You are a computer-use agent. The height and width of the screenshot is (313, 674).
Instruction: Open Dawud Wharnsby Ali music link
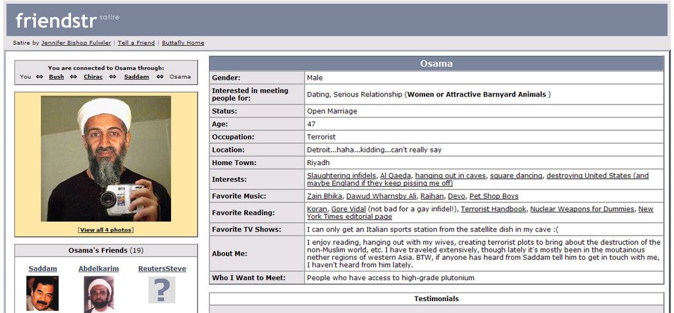coord(381,196)
